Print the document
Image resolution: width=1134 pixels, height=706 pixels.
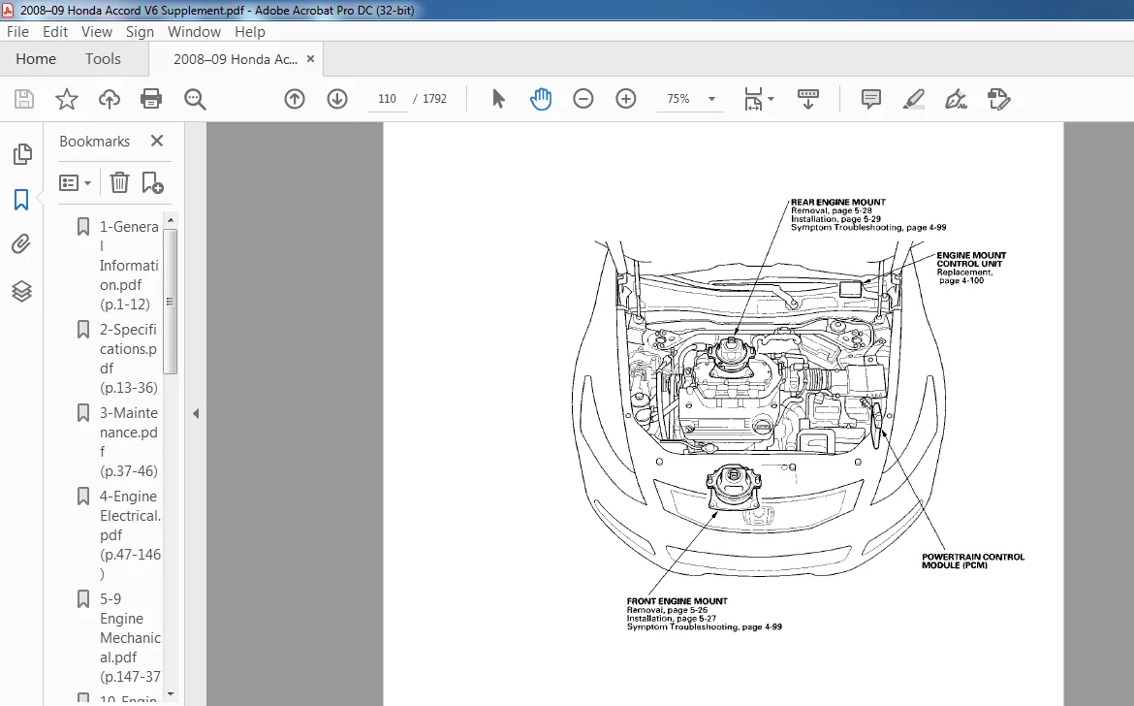(151, 99)
